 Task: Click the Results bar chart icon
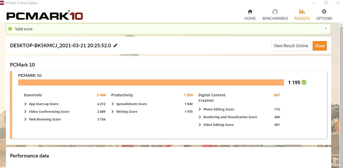pos(302,12)
